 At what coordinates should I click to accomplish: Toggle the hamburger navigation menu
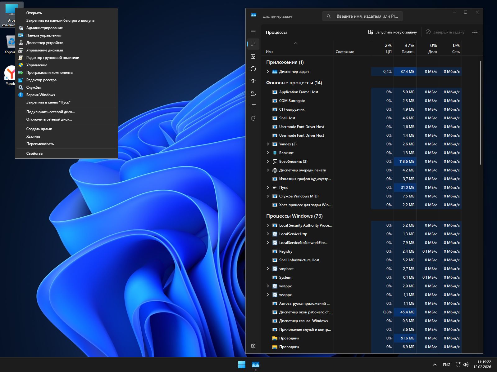point(253,32)
